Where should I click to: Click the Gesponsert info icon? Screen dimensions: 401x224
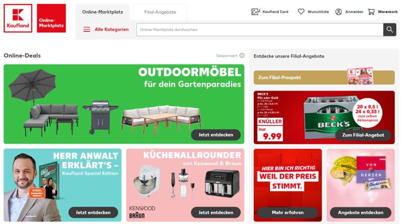(242, 56)
